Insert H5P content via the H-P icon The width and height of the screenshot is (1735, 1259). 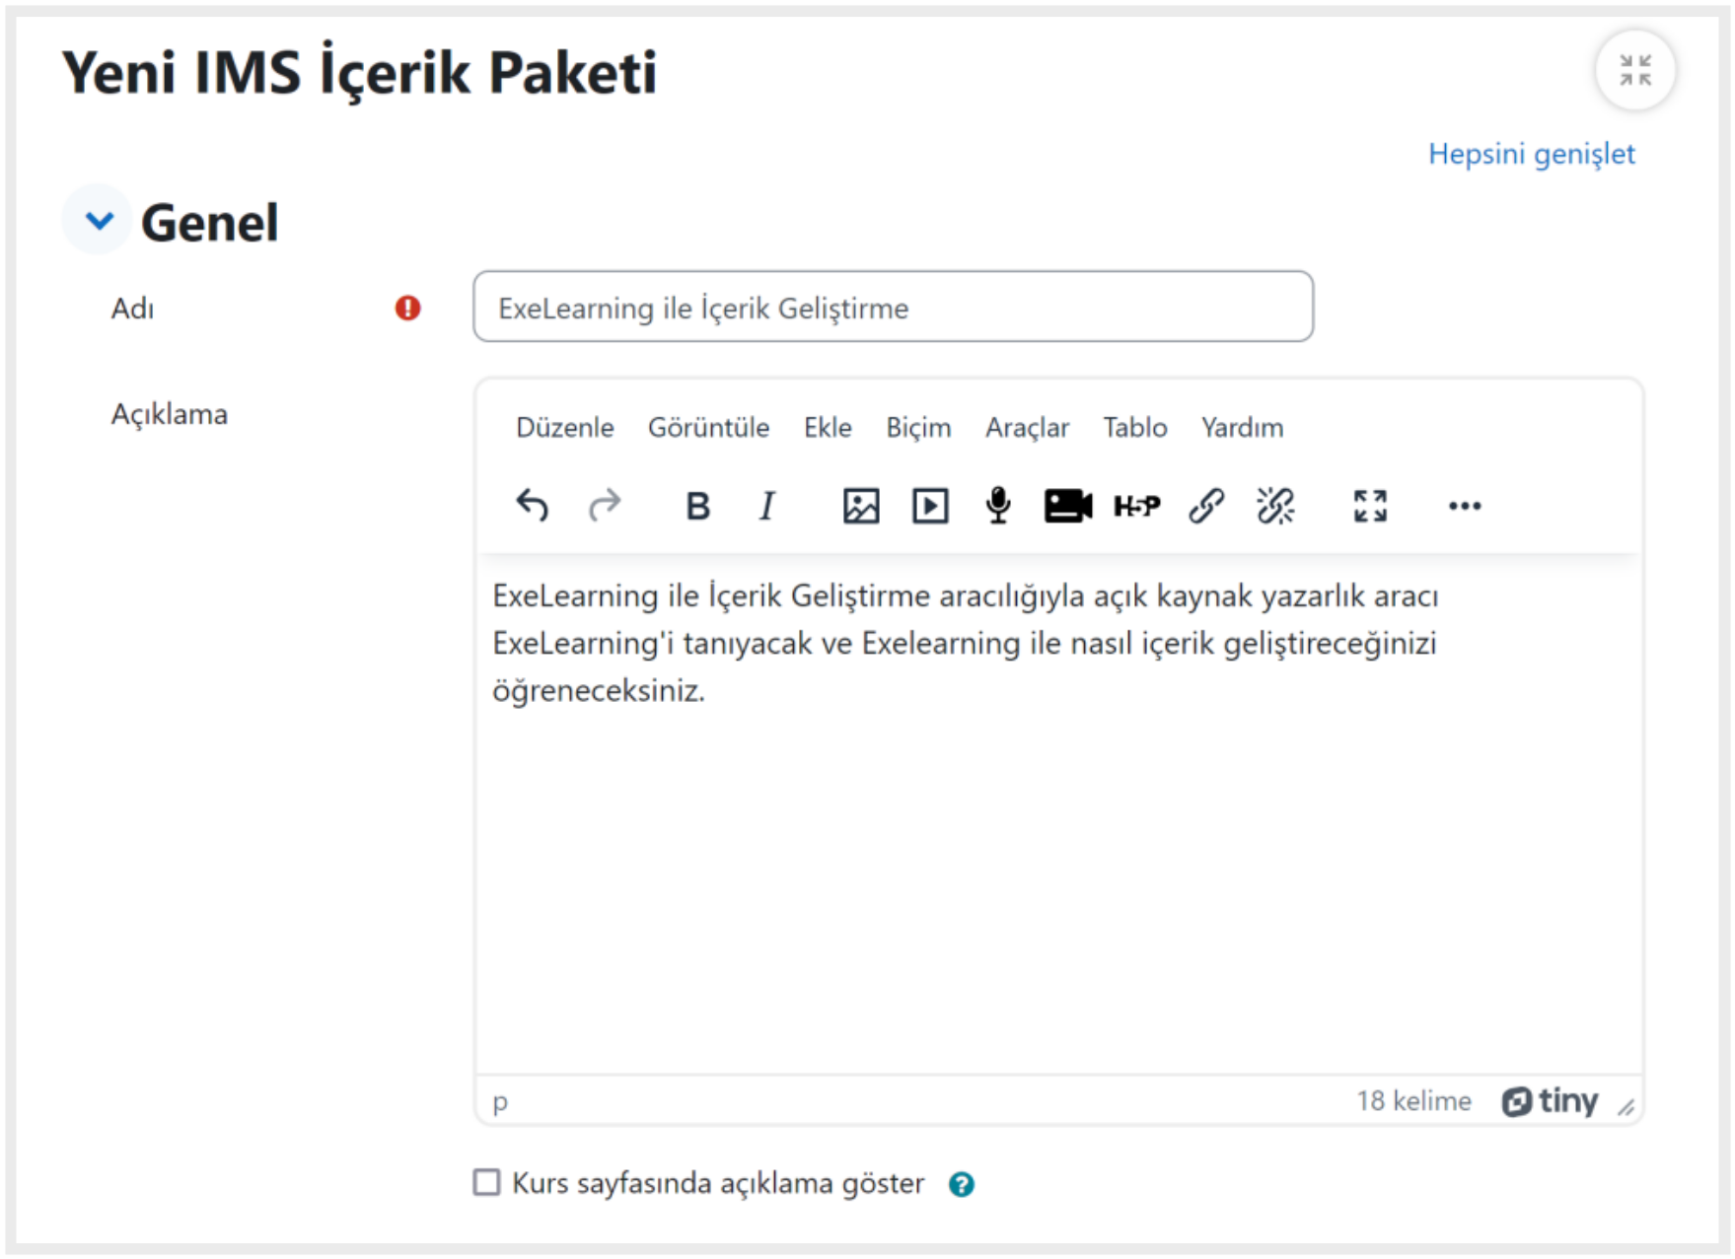[1136, 506]
